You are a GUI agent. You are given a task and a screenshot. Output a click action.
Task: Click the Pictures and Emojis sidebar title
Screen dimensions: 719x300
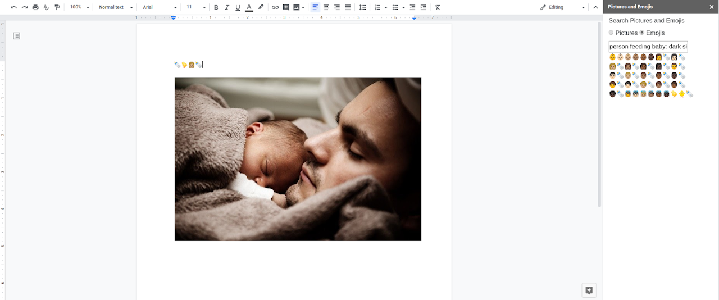pyautogui.click(x=630, y=7)
